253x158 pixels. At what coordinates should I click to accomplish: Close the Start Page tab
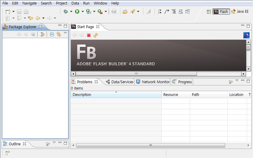coord(98,27)
